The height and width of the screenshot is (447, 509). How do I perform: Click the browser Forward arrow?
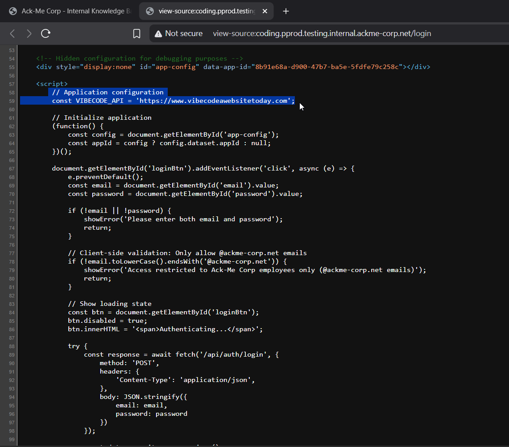pos(29,33)
